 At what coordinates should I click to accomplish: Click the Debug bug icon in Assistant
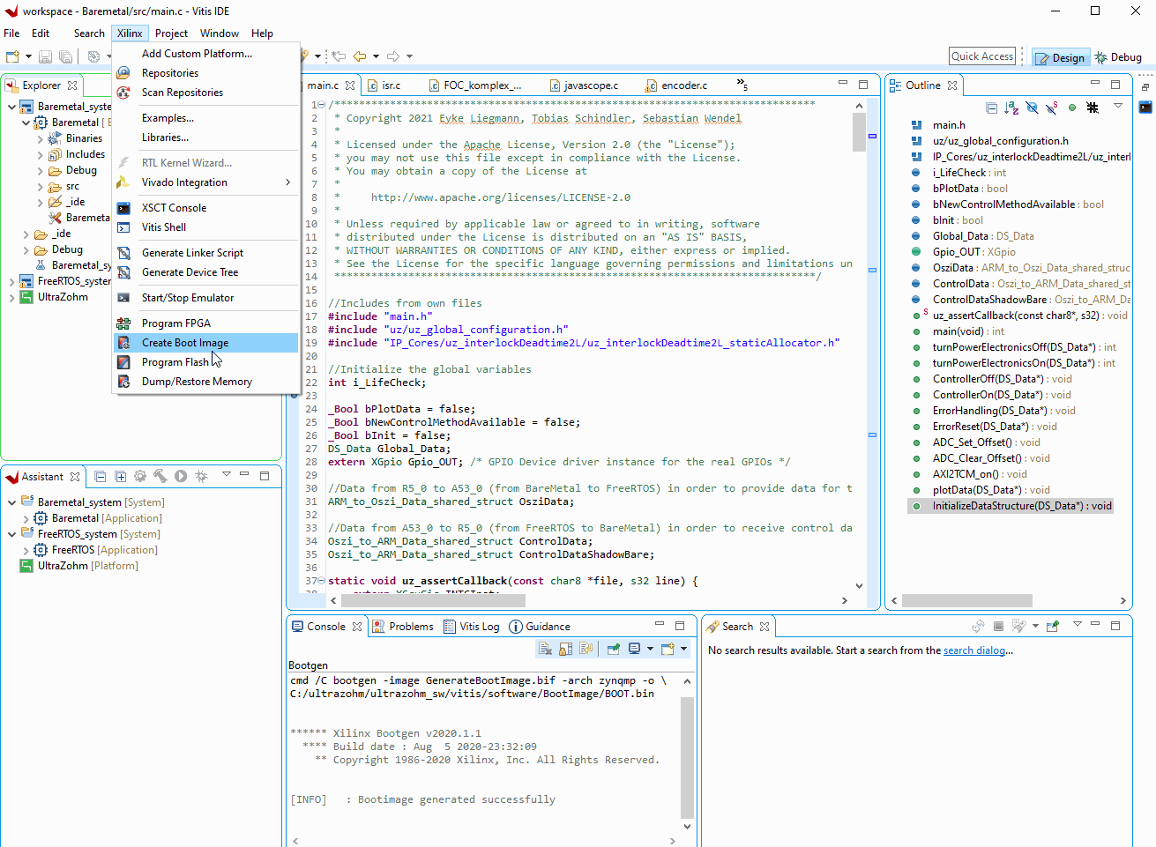(202, 477)
